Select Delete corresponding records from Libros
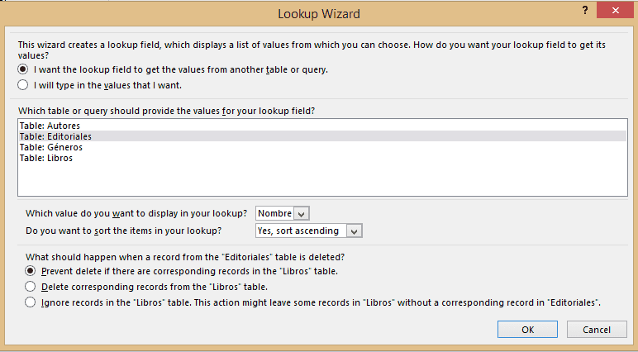 click(30, 287)
